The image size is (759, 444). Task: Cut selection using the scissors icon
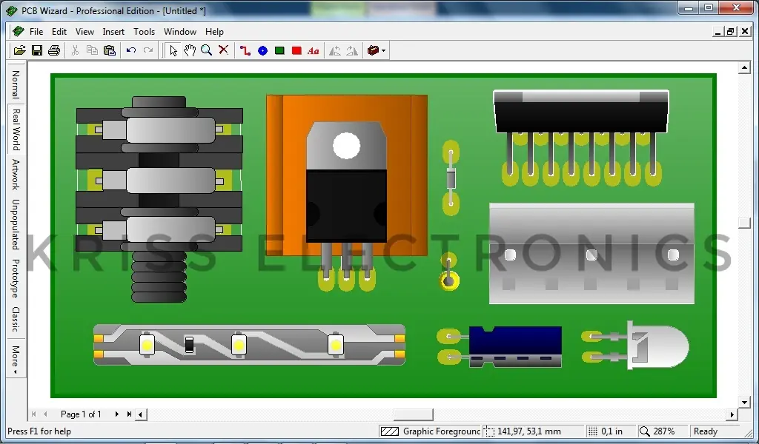pyautogui.click(x=75, y=50)
